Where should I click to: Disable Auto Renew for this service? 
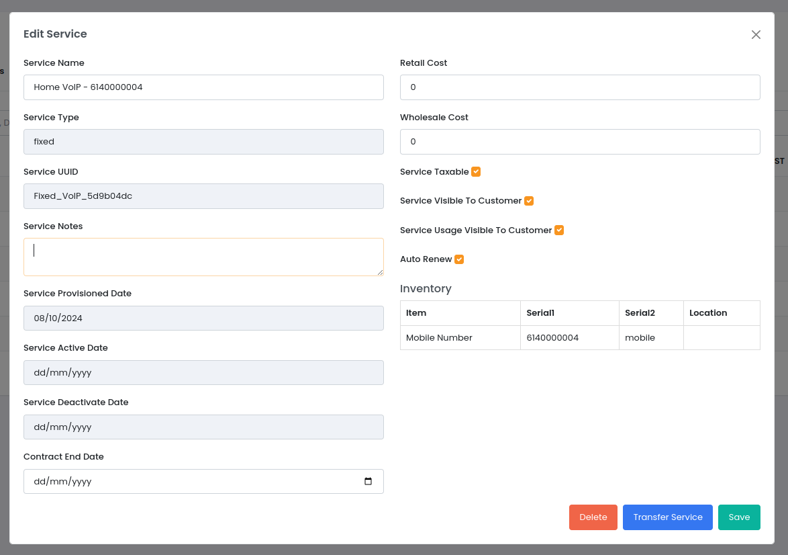pos(459,259)
